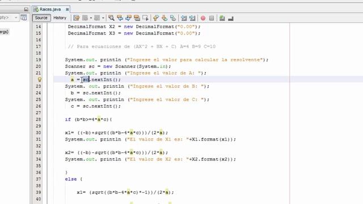The image size is (363, 204).
Task: Minimize the left side panel
Action: 26,10
